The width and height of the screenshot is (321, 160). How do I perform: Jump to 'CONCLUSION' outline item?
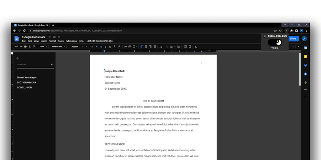pos(24,87)
